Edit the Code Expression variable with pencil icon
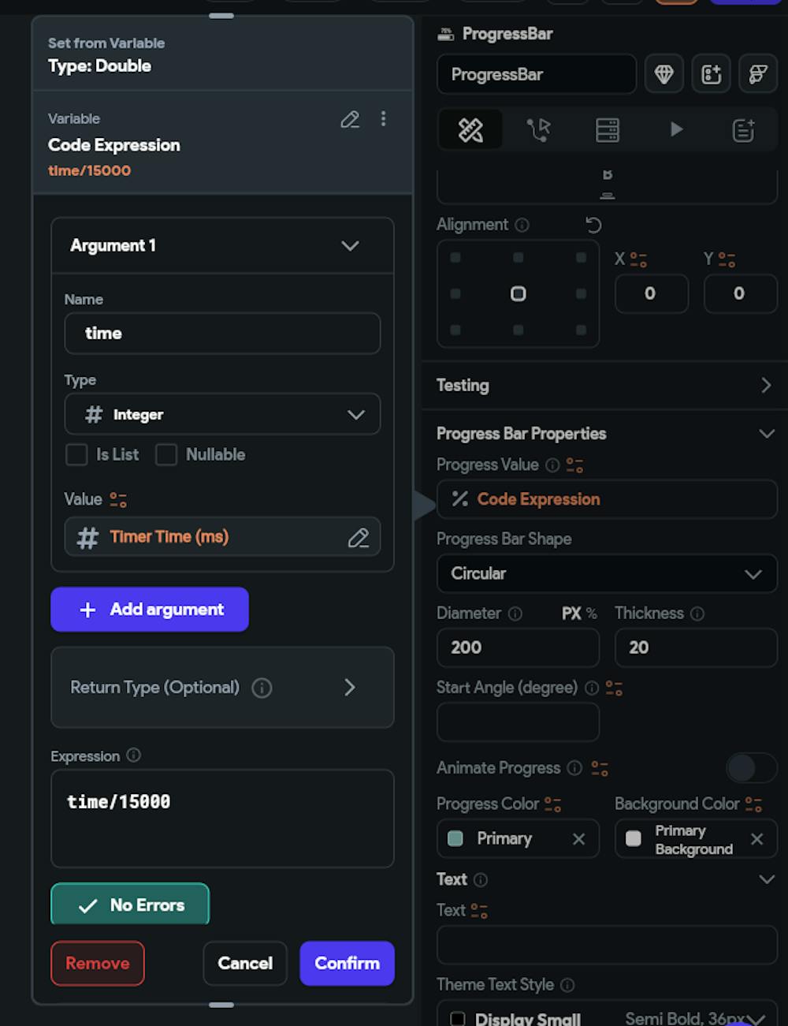 350,119
